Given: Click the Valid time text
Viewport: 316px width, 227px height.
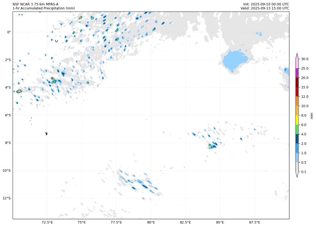Looking at the screenshot, I should tap(264, 8).
